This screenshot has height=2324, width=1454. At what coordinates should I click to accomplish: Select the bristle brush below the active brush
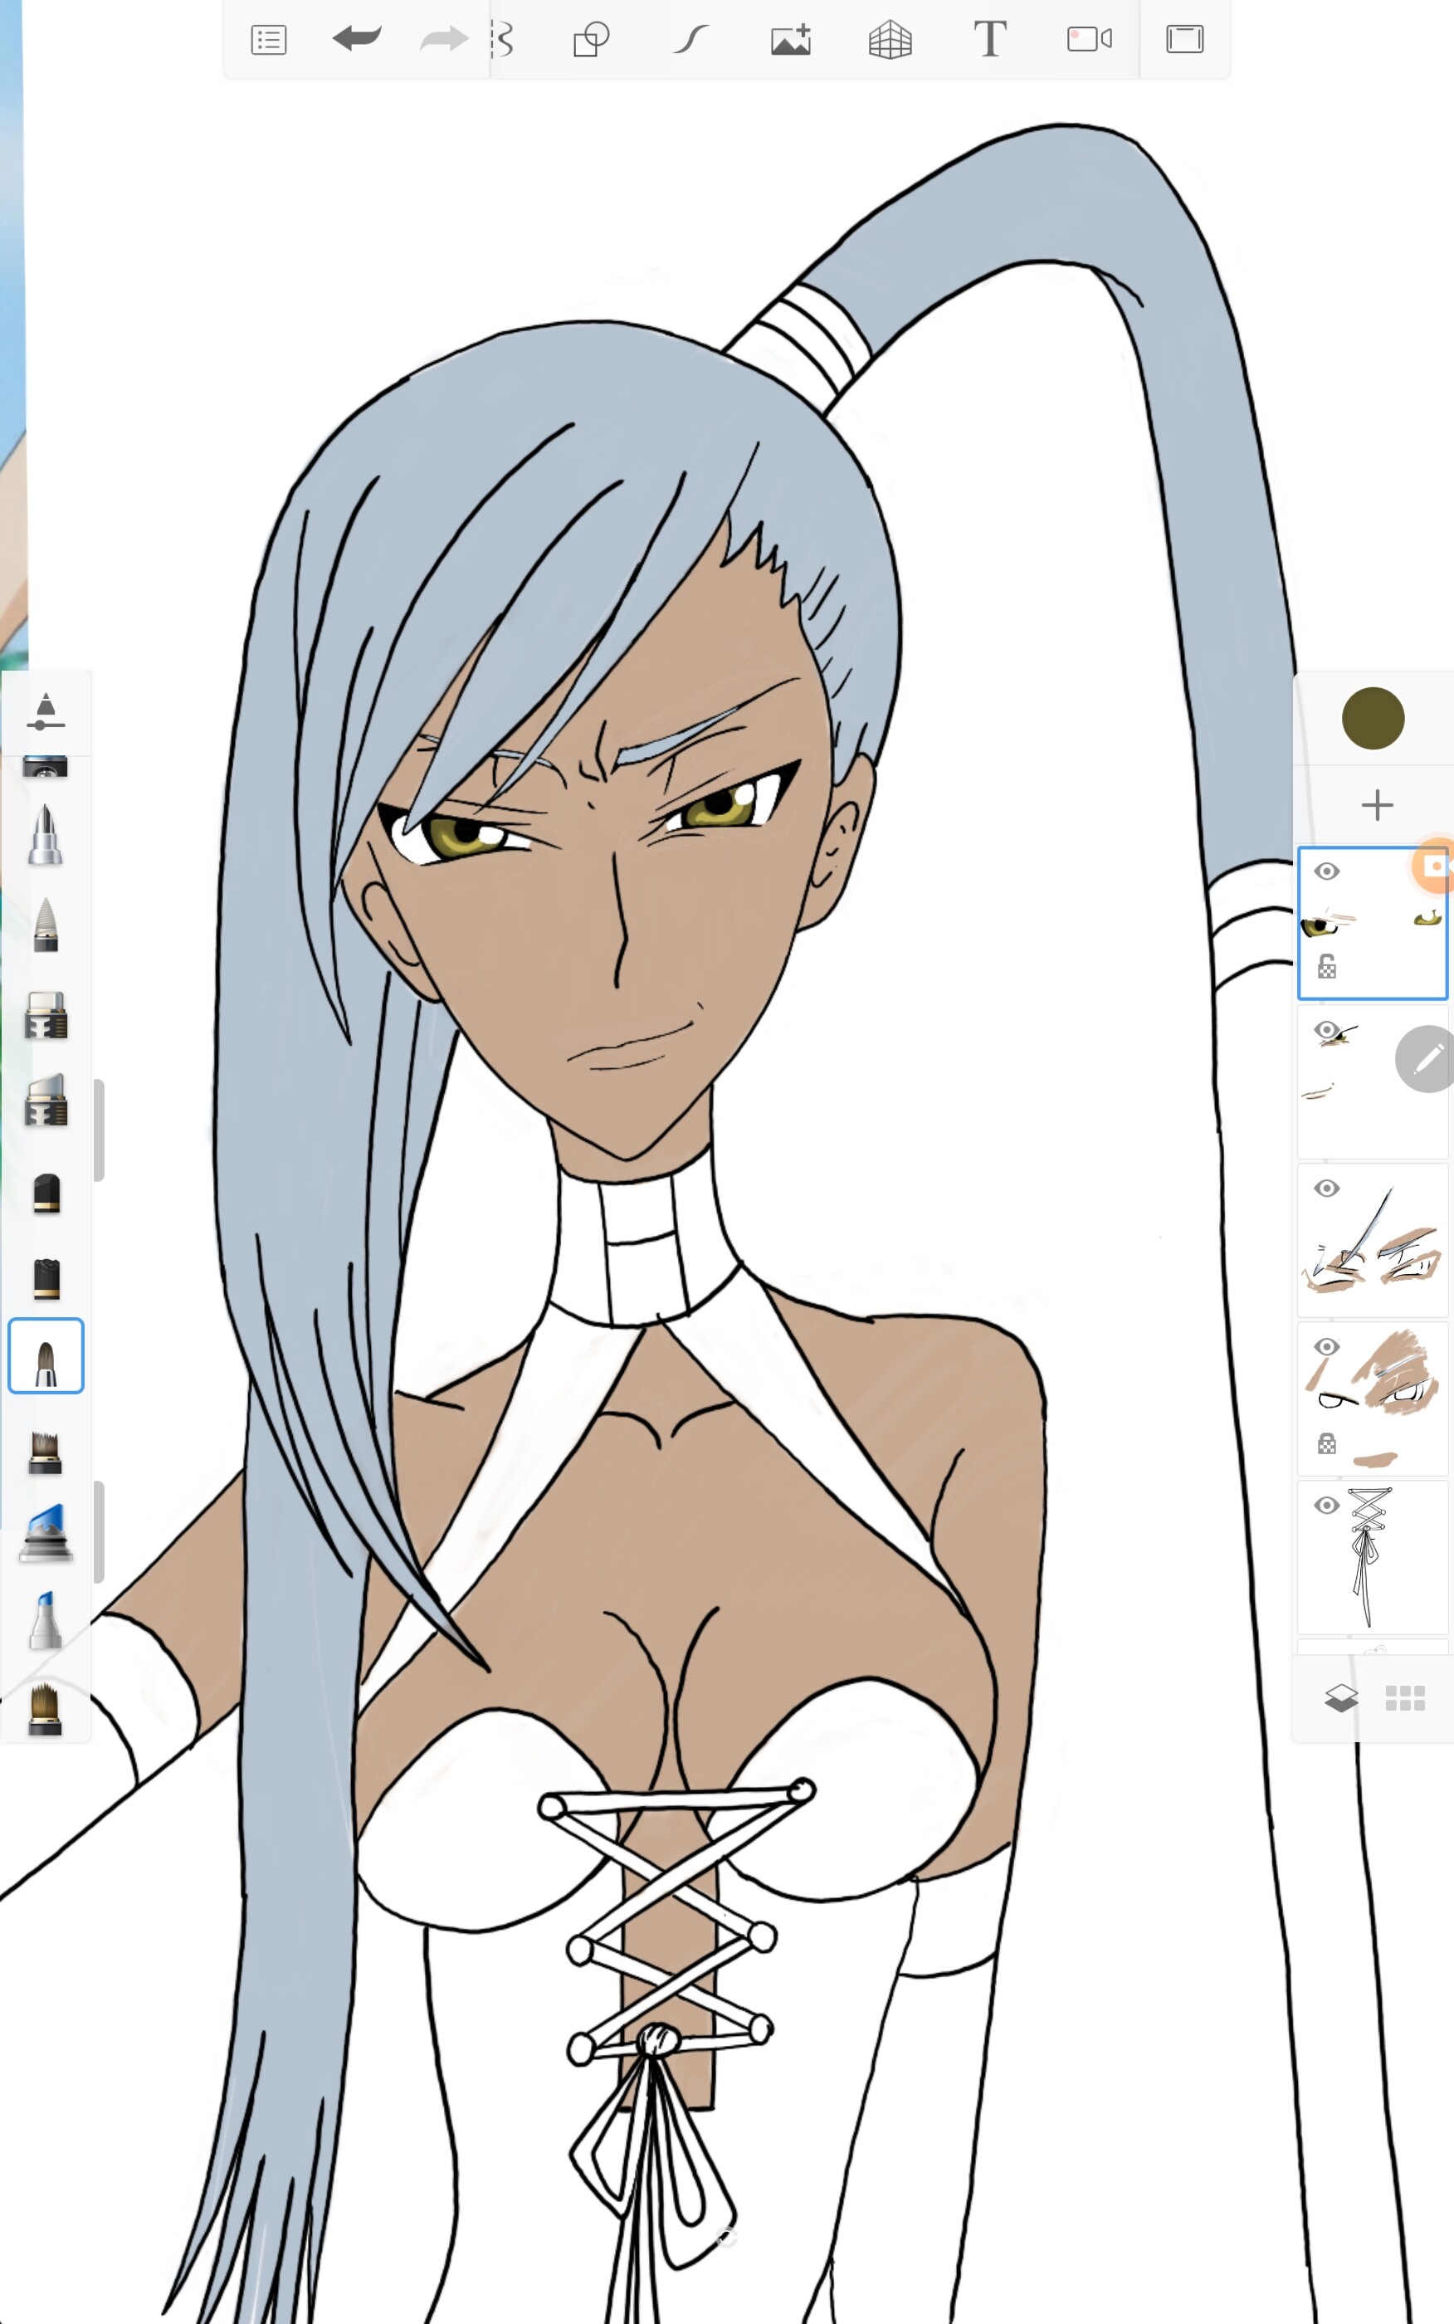point(45,1452)
